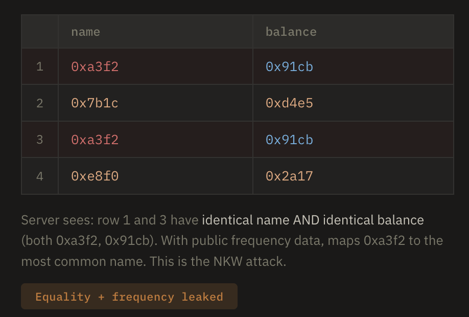Select row number 4
The image size is (469, 317).
(40, 176)
